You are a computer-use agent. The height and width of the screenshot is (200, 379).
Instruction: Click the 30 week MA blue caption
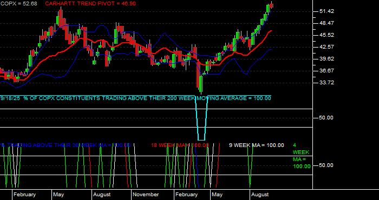[66, 145]
